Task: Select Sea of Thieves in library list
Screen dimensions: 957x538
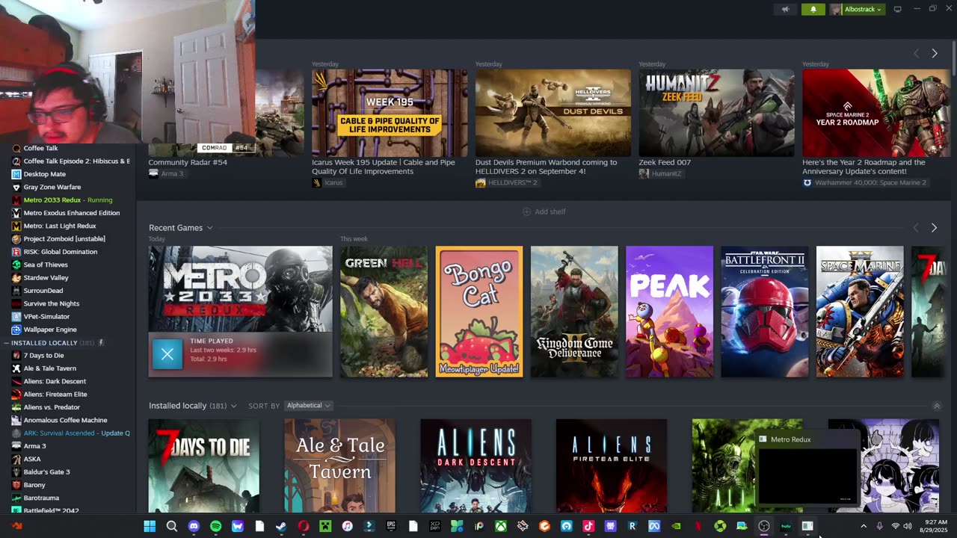Action: (46, 265)
